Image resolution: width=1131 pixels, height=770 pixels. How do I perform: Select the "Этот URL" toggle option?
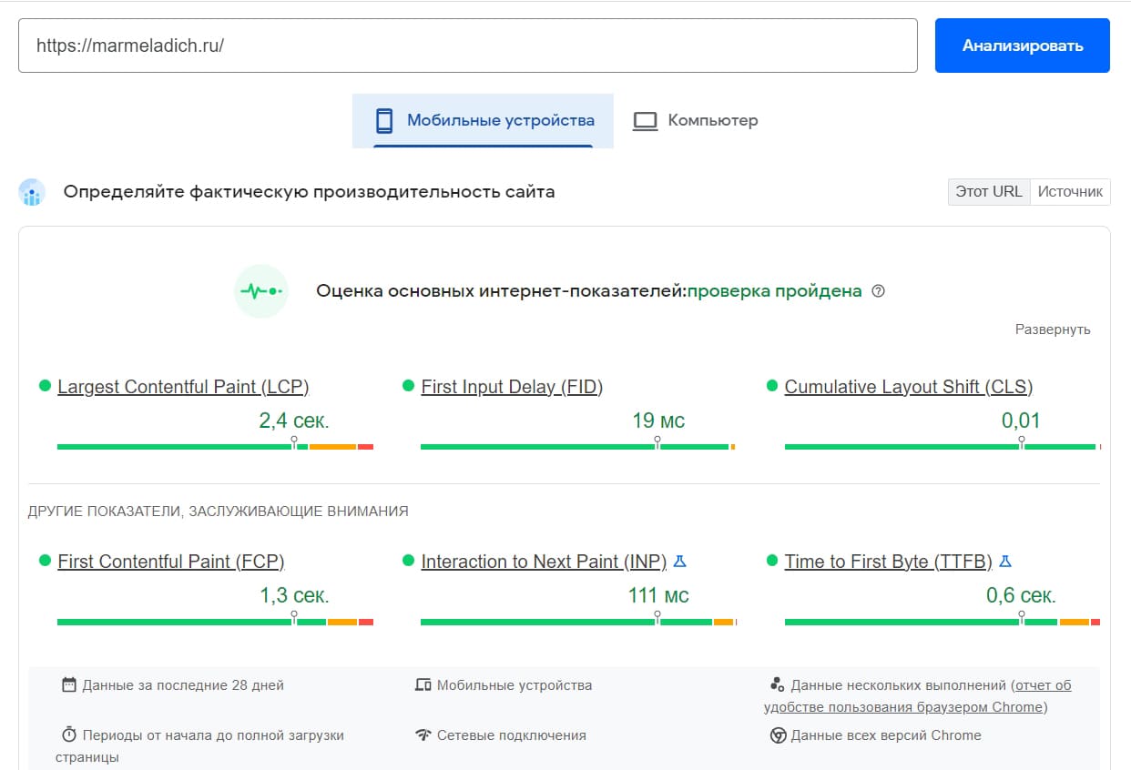point(989,192)
